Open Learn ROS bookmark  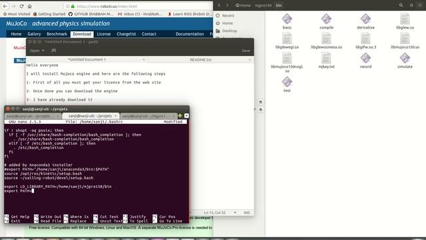click(x=190, y=14)
